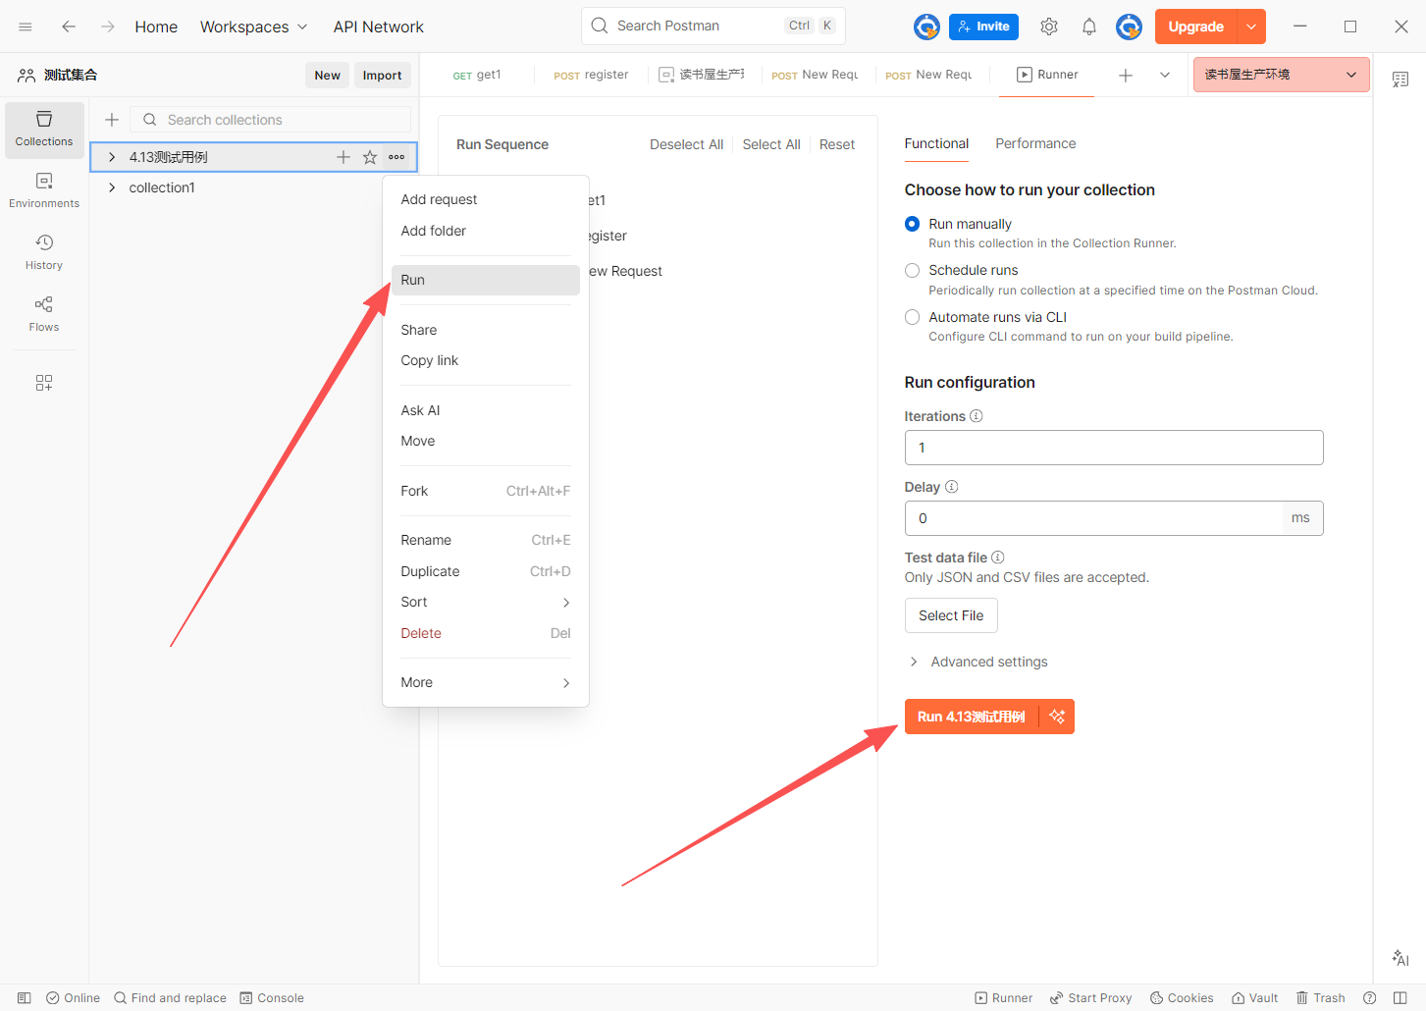Add request plus icon on 4.13测试用例
Viewport: 1426px width, 1011px height.
(343, 157)
